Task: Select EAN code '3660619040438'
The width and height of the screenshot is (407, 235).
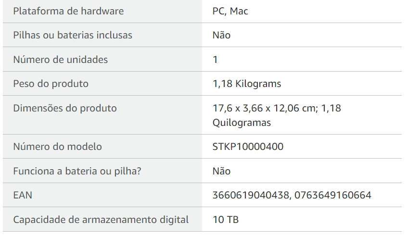Action: pos(249,196)
